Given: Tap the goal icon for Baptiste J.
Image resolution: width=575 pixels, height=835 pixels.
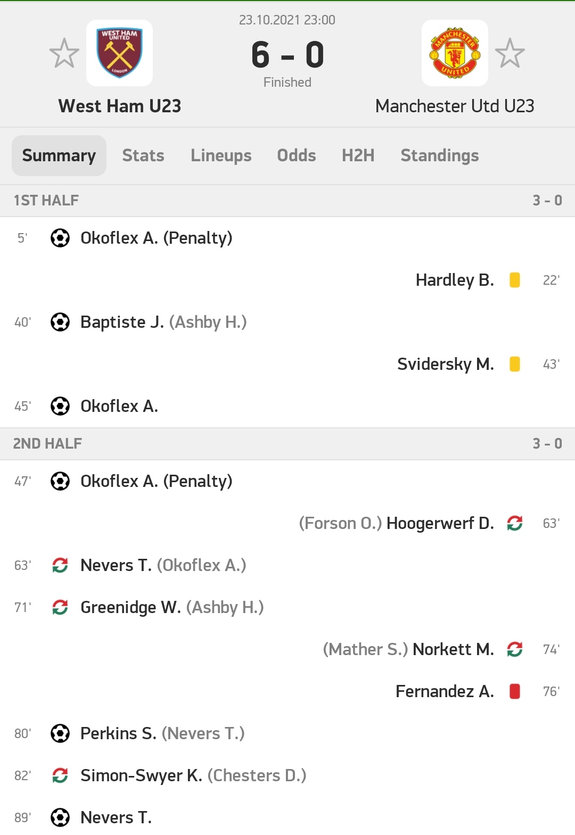Looking at the screenshot, I should pyautogui.click(x=60, y=322).
